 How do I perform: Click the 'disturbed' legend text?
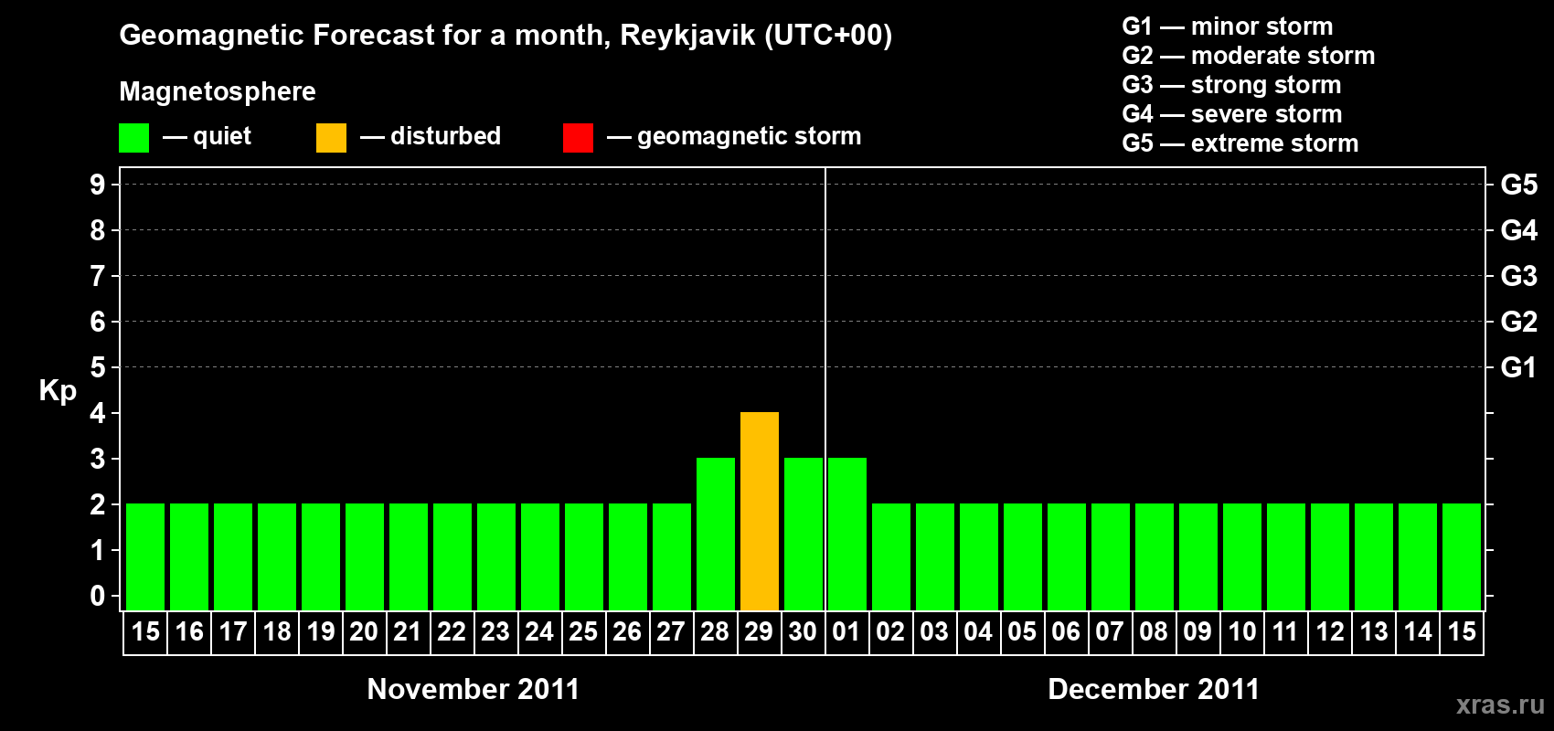click(x=445, y=136)
